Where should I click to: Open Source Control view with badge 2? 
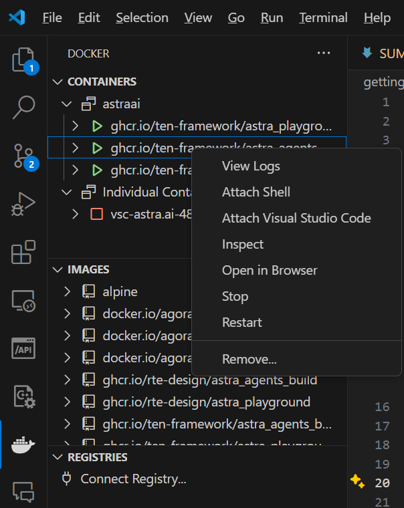coord(24,156)
